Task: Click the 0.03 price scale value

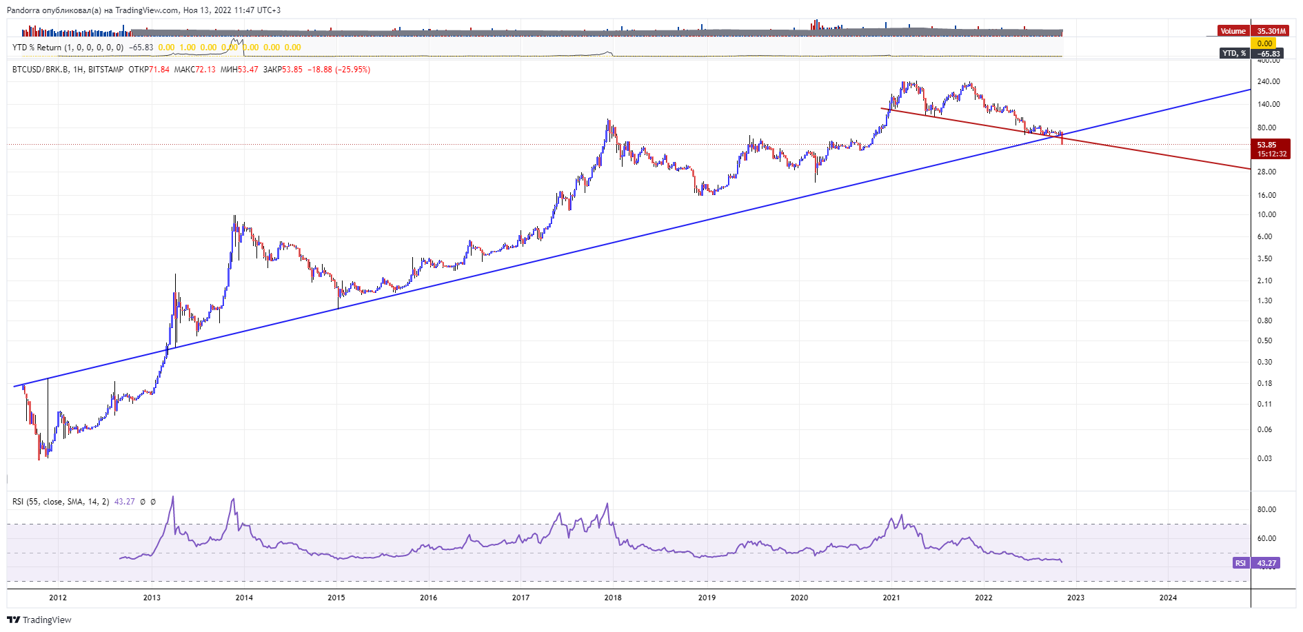Action: [x=1264, y=458]
